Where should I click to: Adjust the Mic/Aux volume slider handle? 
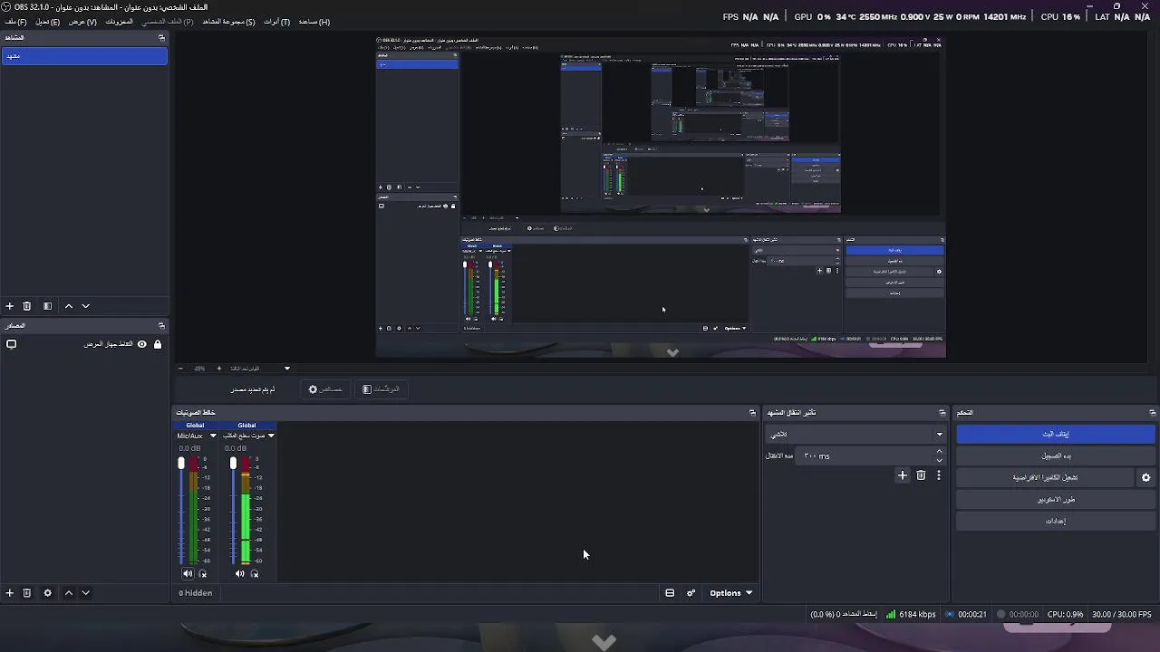(181, 464)
